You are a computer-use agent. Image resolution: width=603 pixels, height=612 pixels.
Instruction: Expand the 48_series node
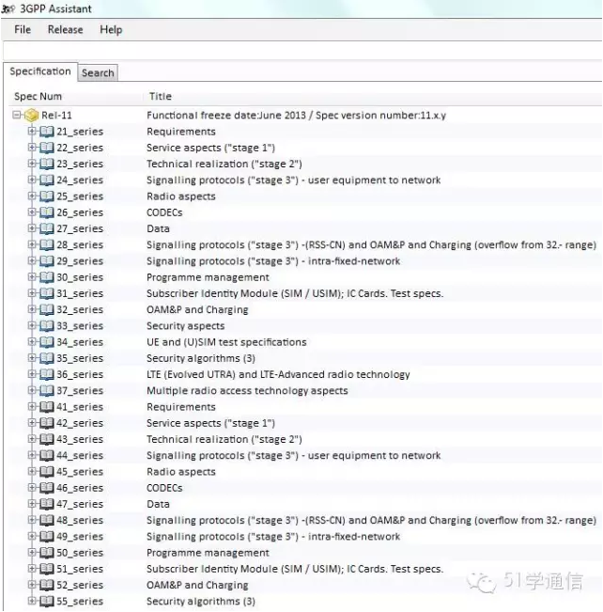click(32, 520)
